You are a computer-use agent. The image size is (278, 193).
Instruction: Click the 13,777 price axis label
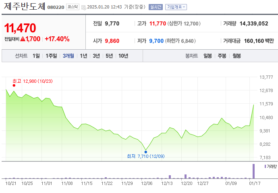[x=266, y=77]
